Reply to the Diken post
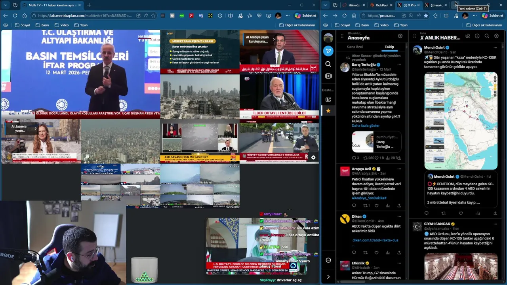The width and height of the screenshot is (507, 285). click(354, 253)
